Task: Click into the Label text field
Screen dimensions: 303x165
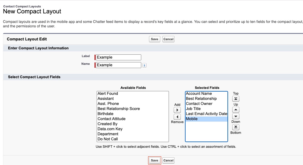Action: [118, 57]
